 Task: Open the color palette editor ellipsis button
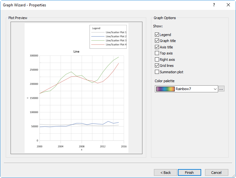pyautogui.click(x=222, y=89)
